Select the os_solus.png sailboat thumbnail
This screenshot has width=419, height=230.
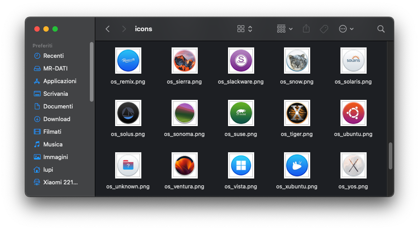(128, 113)
